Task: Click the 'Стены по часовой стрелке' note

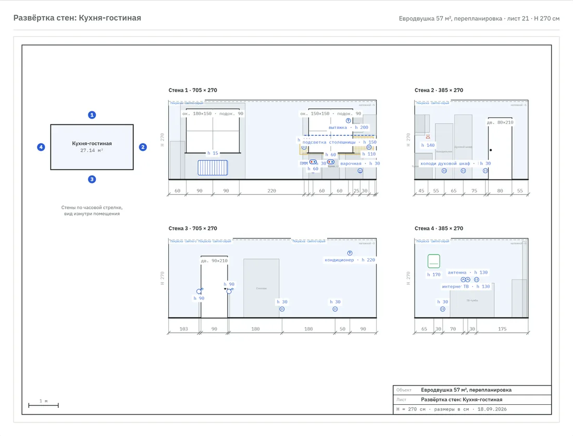Action: click(x=92, y=208)
